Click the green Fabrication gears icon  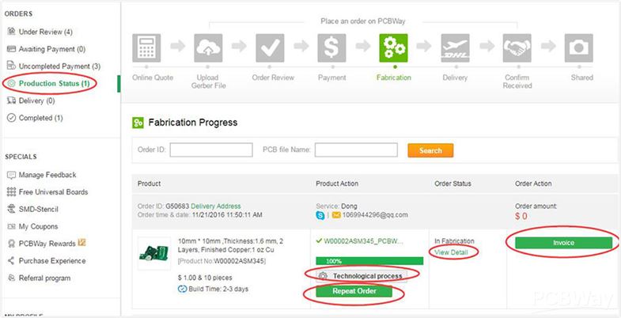(393, 48)
